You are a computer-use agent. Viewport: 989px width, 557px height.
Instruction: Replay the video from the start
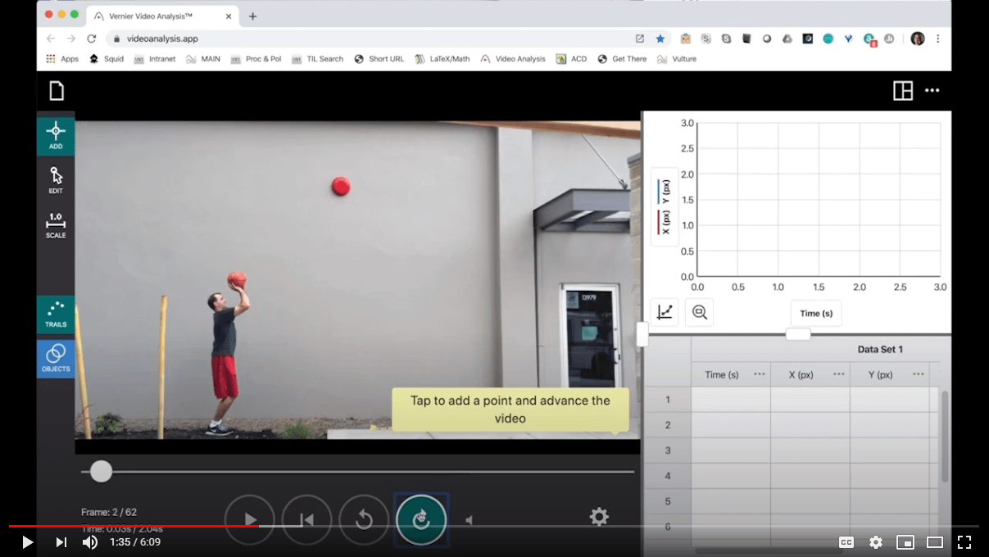coord(364,519)
